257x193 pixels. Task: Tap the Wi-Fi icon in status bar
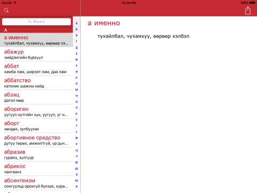point(15,3)
